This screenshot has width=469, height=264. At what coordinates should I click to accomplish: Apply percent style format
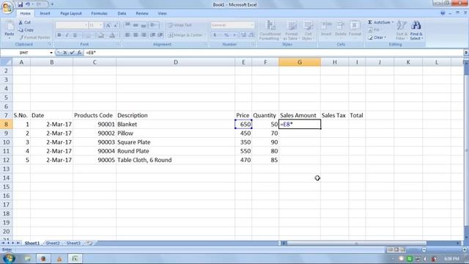coord(226,35)
